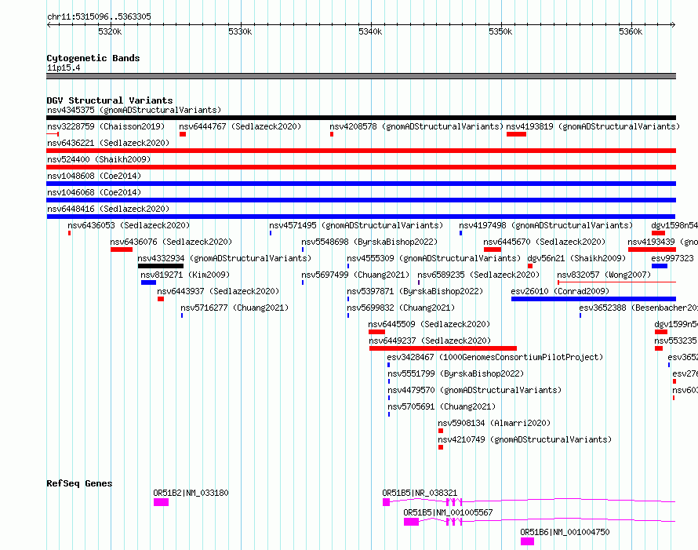Click the nsv5397871 (ByrskaBishop2022) label
This screenshot has height=550, width=698.
click(415, 291)
